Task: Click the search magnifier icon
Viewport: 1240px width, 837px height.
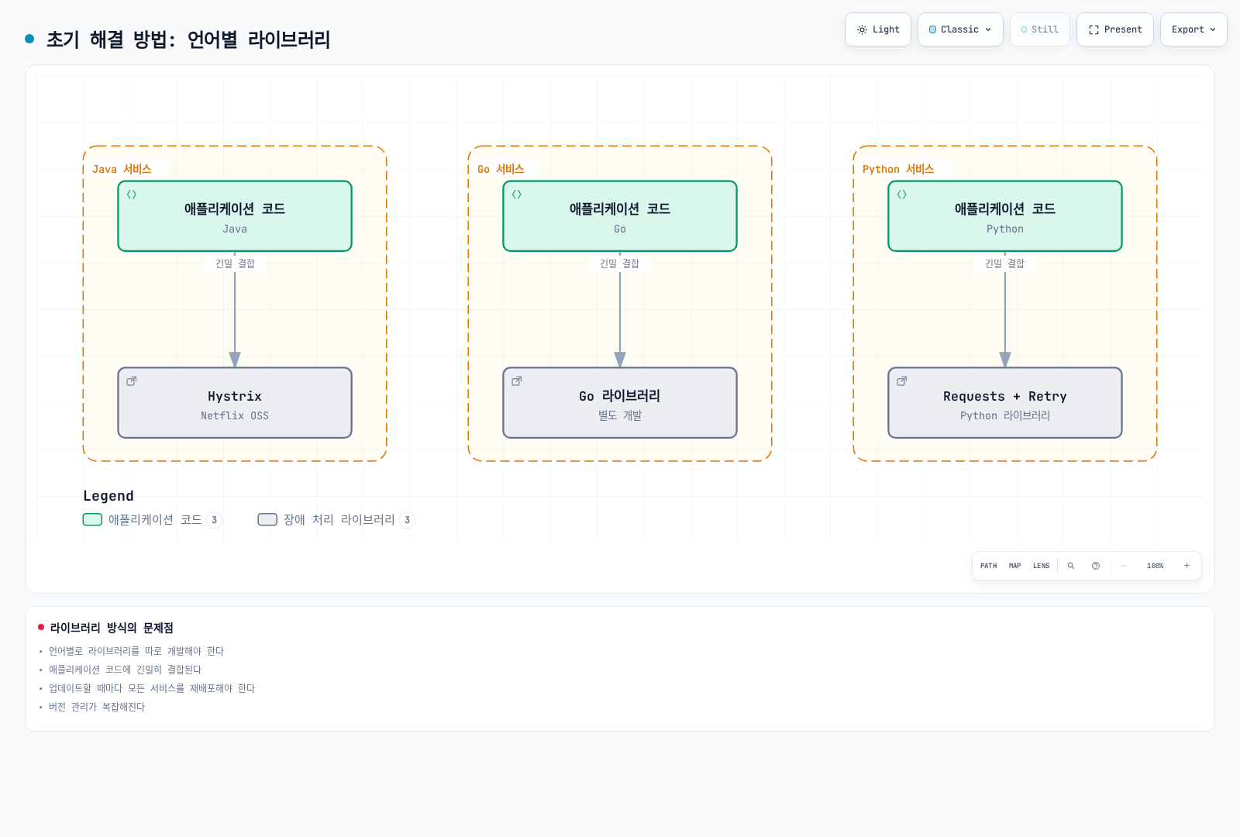Action: click(x=1071, y=566)
